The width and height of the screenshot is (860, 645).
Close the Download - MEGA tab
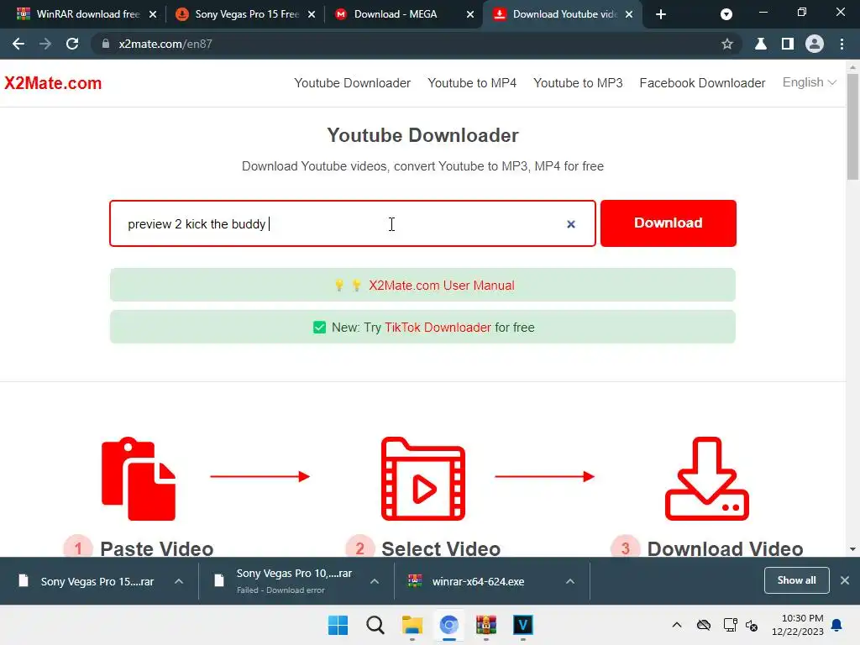(470, 14)
